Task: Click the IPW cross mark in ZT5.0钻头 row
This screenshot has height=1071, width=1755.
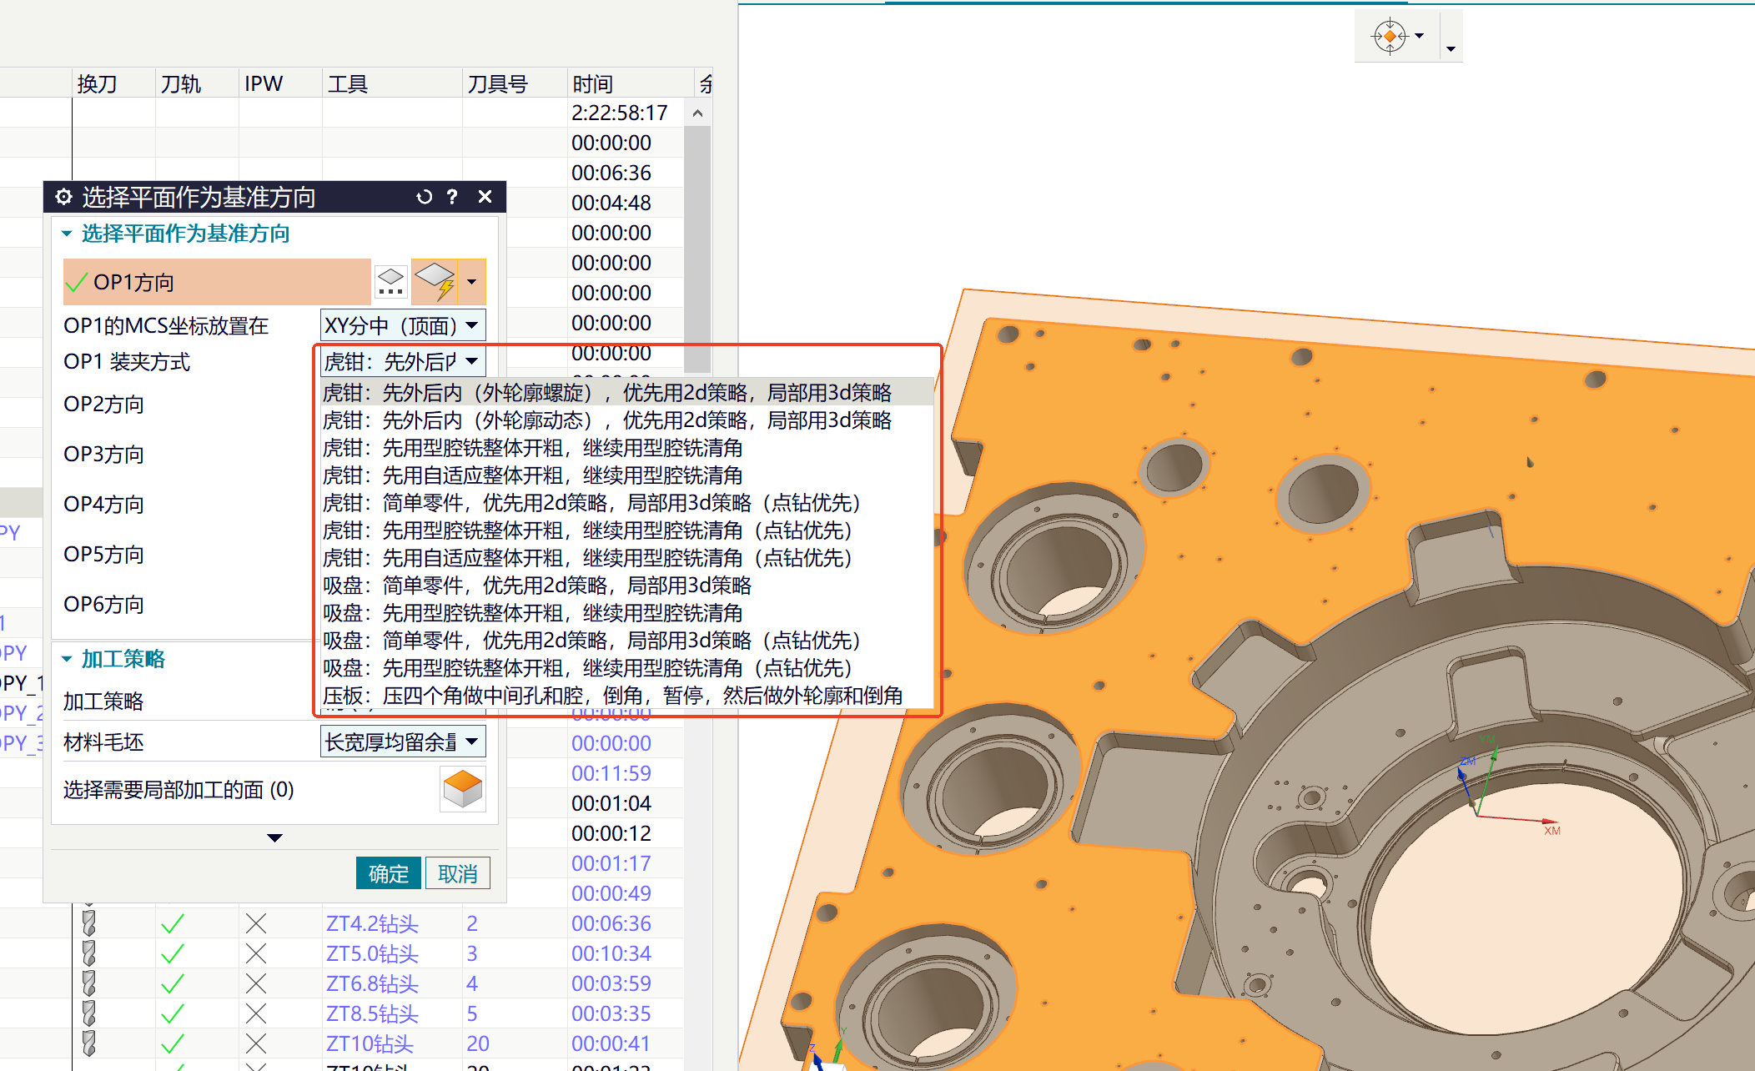Action: pyautogui.click(x=256, y=953)
